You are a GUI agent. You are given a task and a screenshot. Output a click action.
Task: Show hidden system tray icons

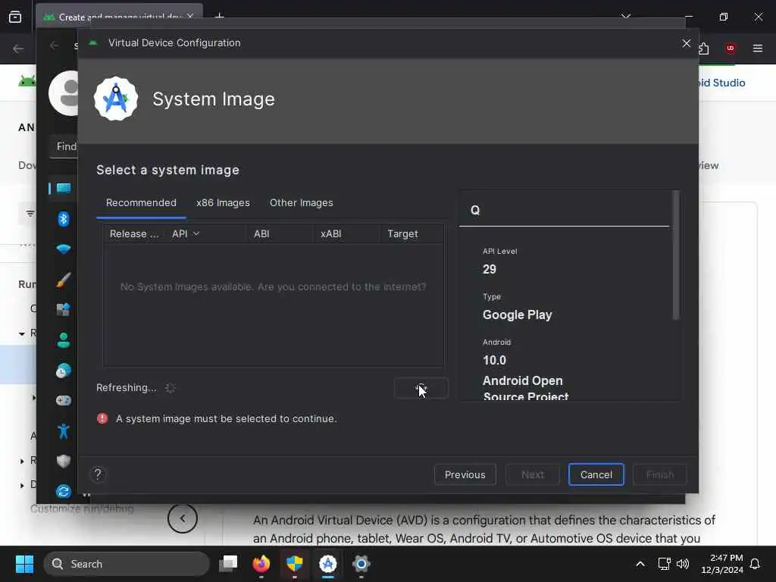[x=640, y=564]
